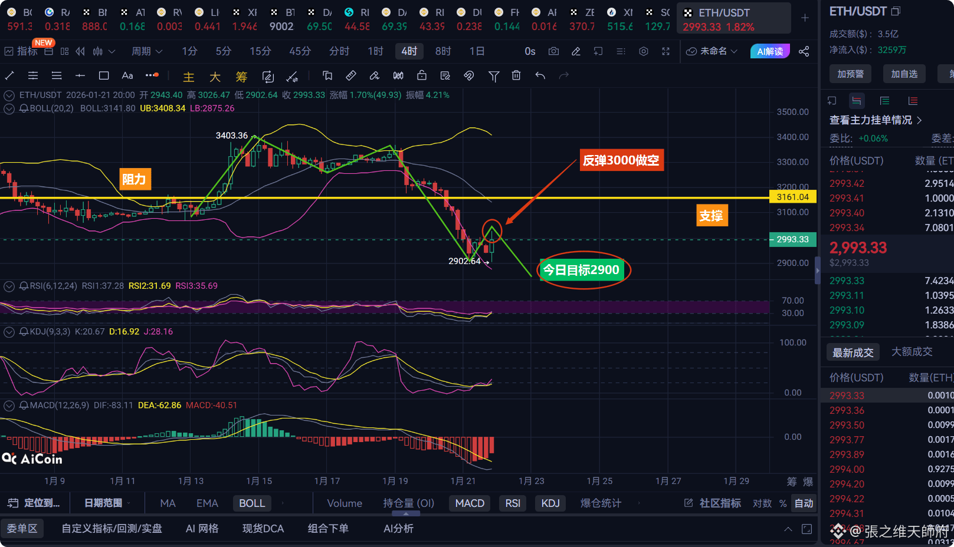Click the filter funnel icon
Viewport: 954px width, 547px height.
494,75
